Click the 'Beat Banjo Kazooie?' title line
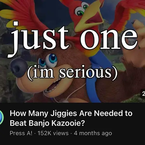This screenshot has width=145, height=145. (x=47, y=123)
